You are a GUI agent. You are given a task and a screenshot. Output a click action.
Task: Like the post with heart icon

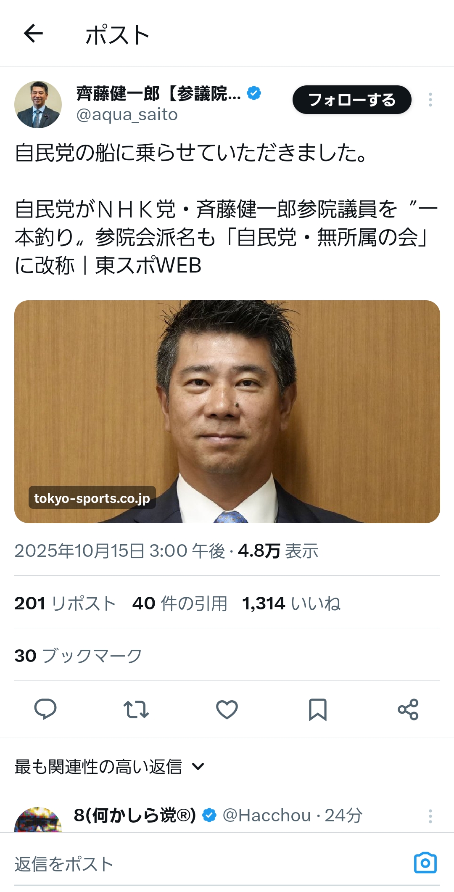click(227, 709)
